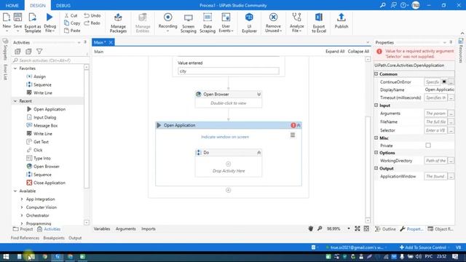Open the User Events menu
This screenshot has width=466, height=262.
226,23
